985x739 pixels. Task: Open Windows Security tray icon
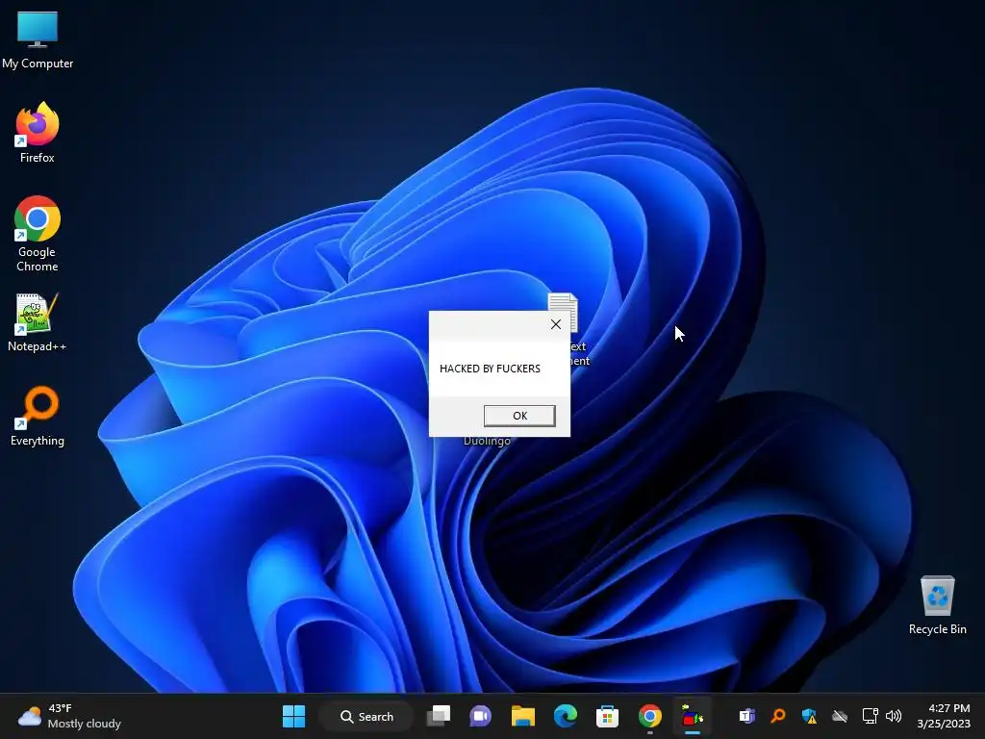coord(809,716)
